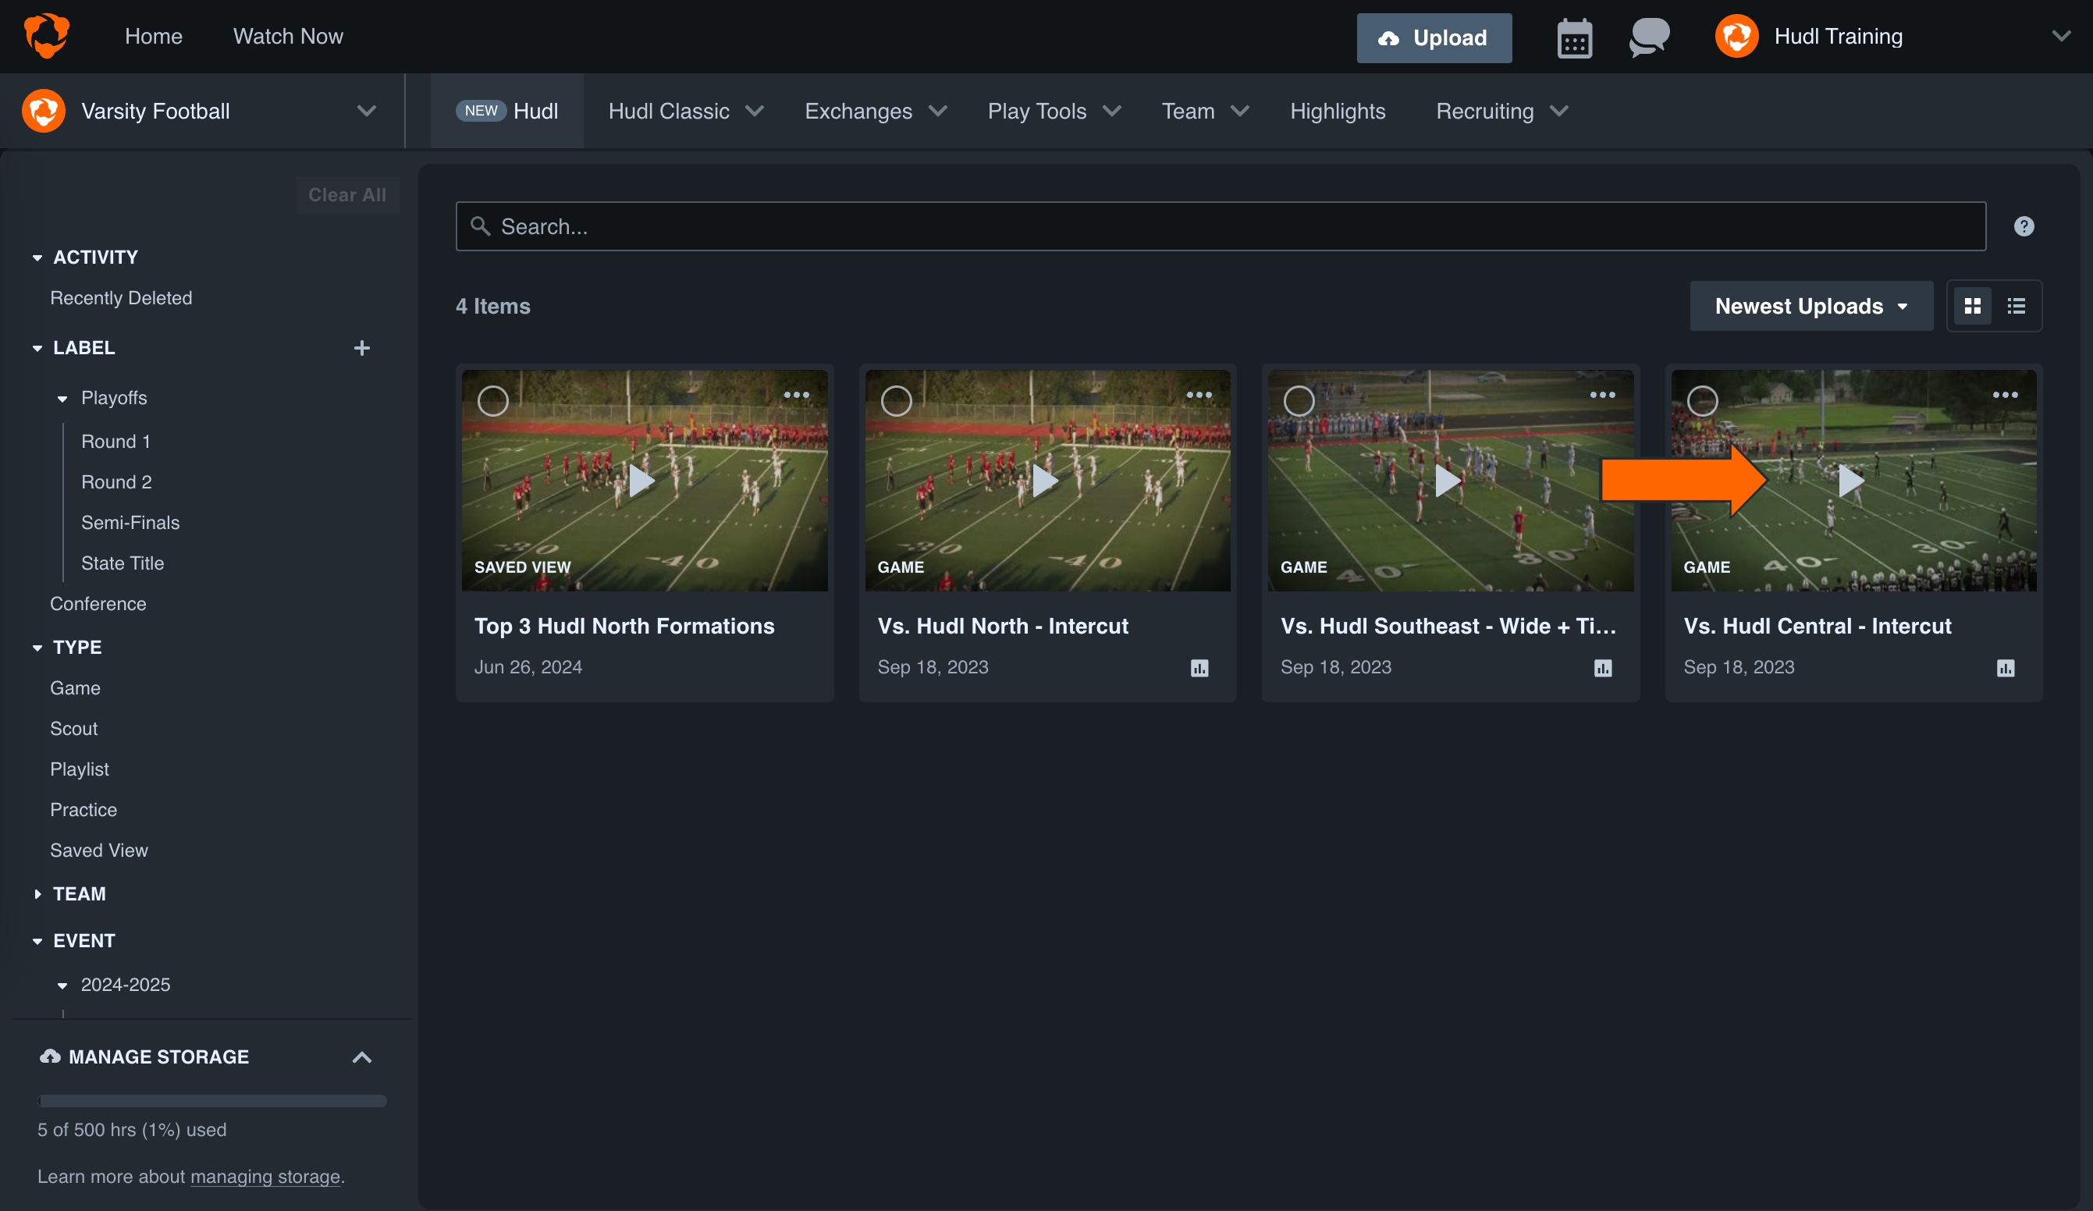Open the Vs. Hudl Southeast video thumbnail
The width and height of the screenshot is (2093, 1211).
[x=1450, y=481]
